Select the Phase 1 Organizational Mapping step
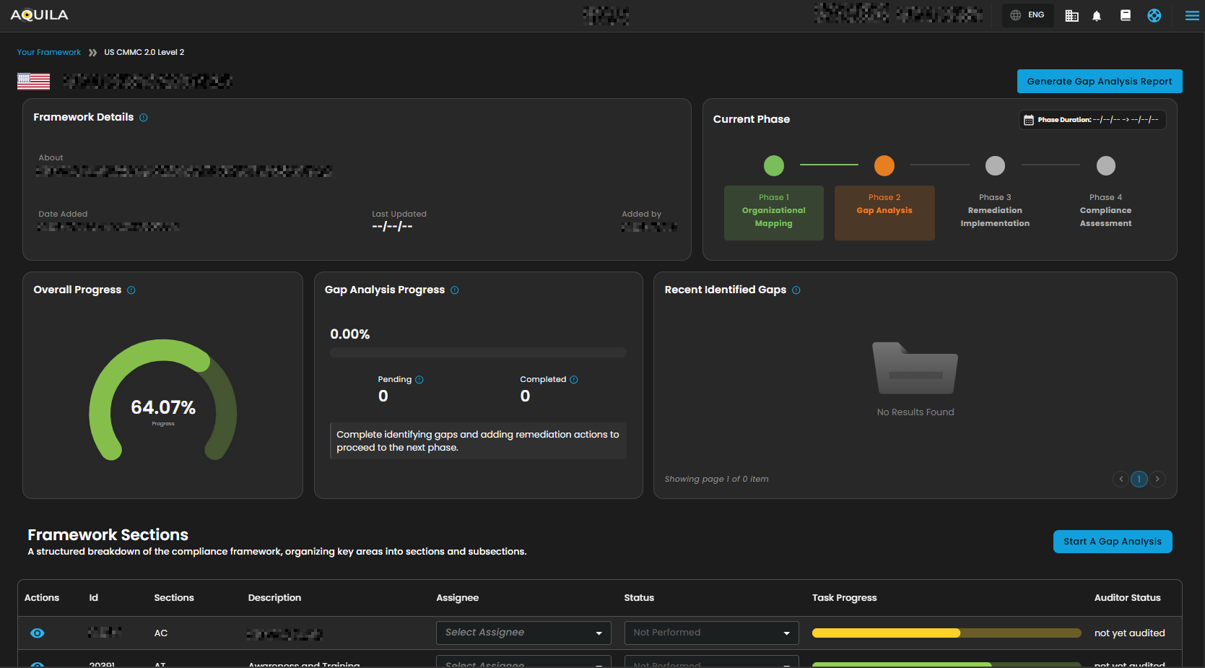The width and height of the screenshot is (1205, 668). click(x=773, y=212)
